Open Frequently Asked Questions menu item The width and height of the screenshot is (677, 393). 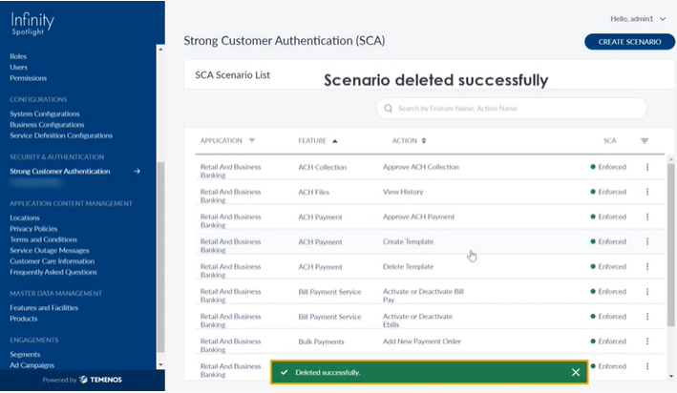[x=54, y=272]
